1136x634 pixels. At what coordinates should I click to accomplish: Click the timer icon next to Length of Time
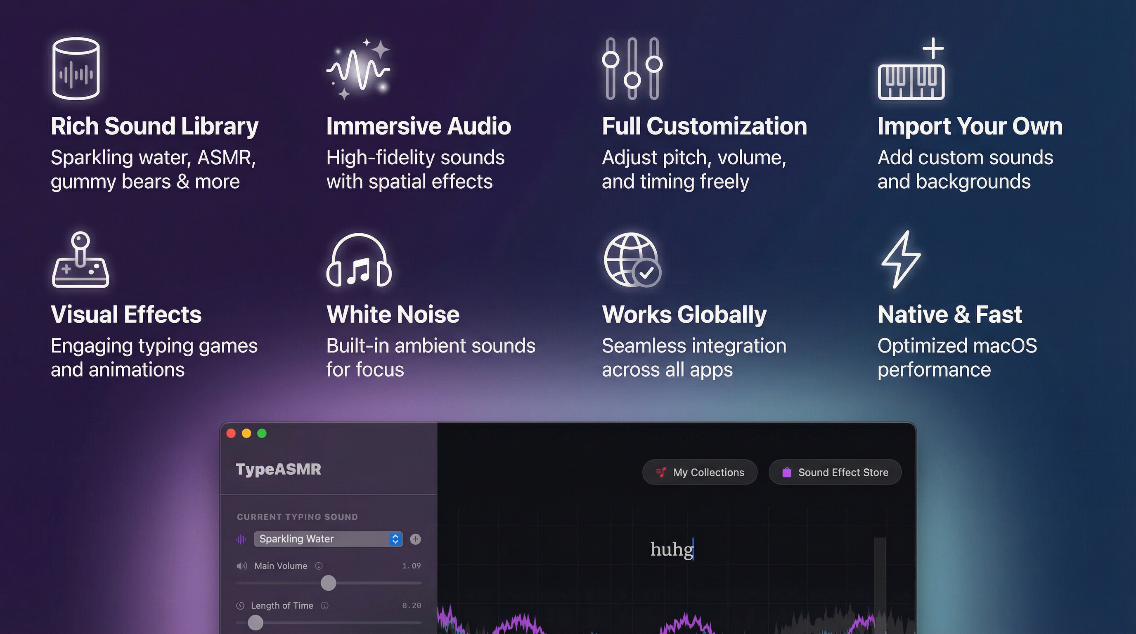click(x=240, y=606)
